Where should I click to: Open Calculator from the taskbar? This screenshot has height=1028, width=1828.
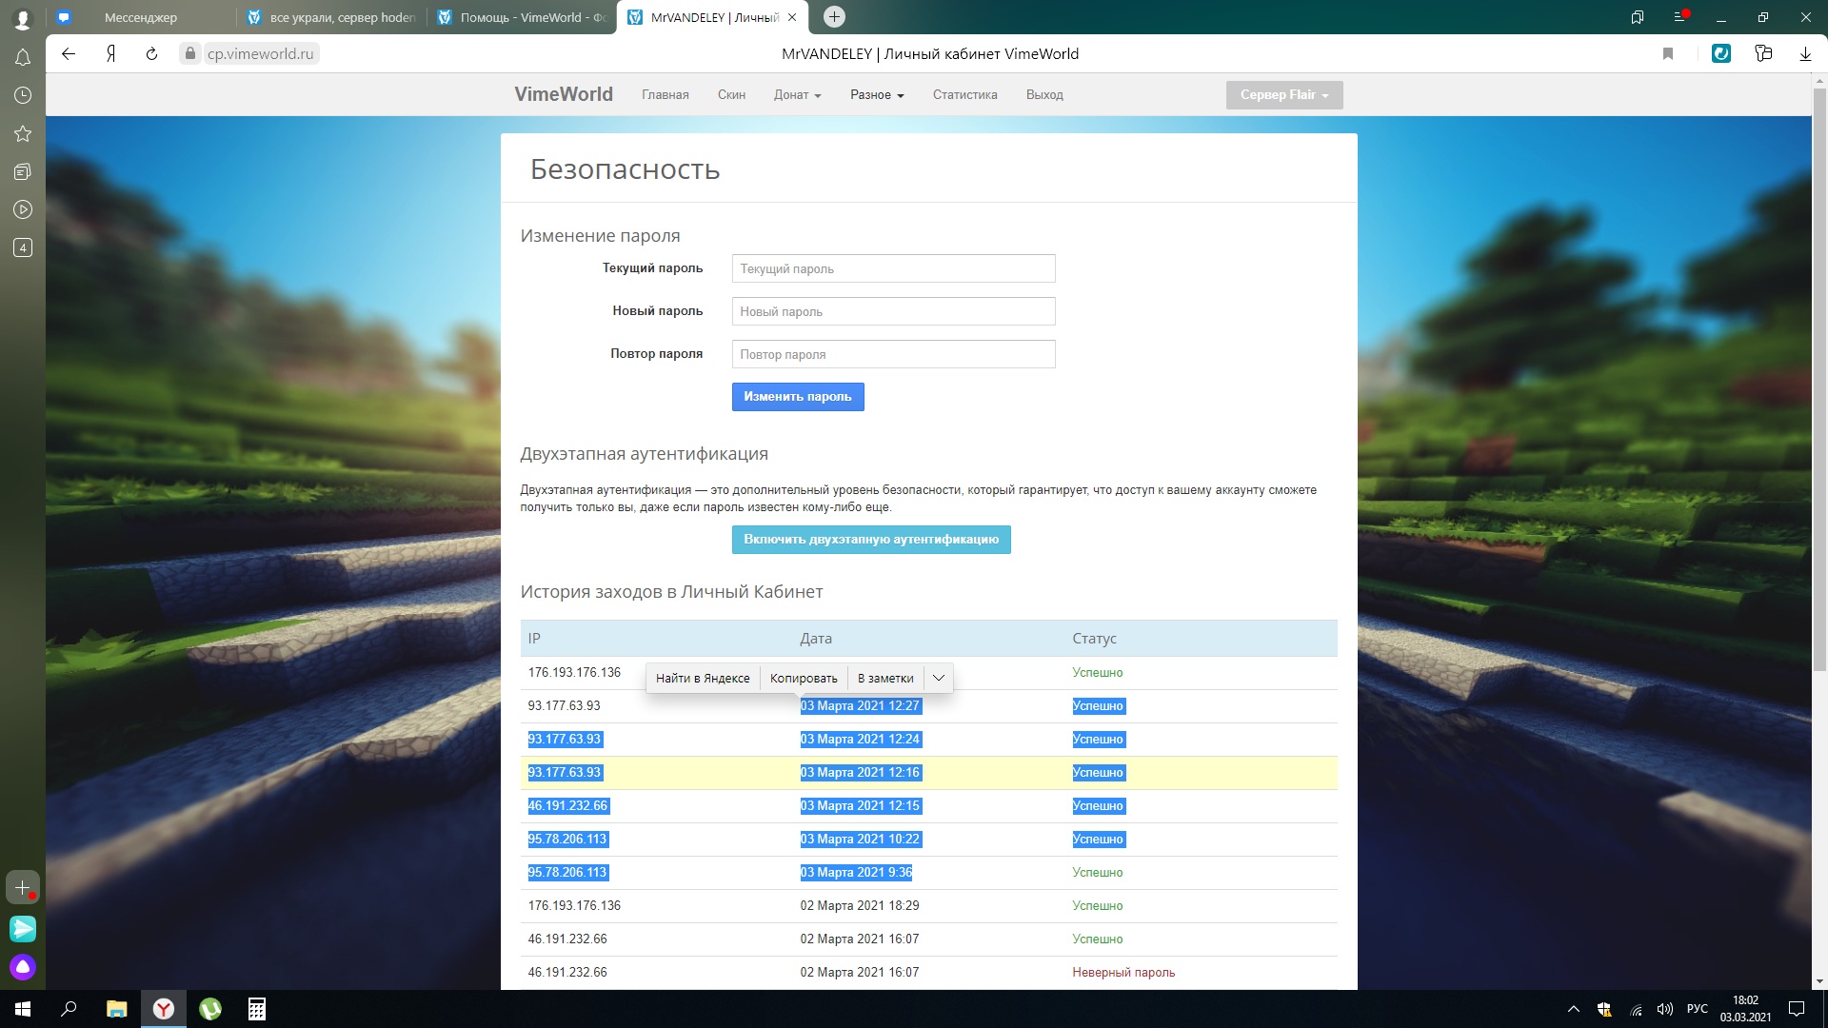pyautogui.click(x=257, y=1009)
